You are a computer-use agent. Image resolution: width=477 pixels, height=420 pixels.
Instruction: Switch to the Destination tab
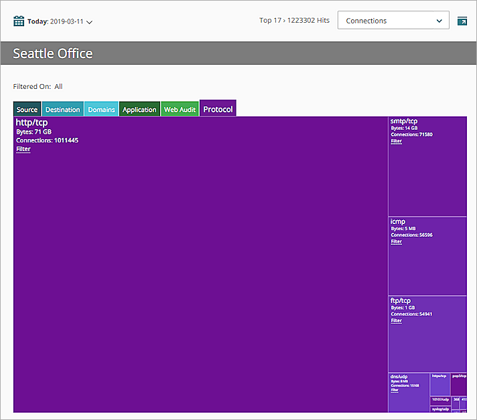click(x=63, y=110)
